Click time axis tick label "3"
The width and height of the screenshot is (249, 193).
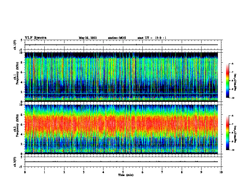click(84, 172)
